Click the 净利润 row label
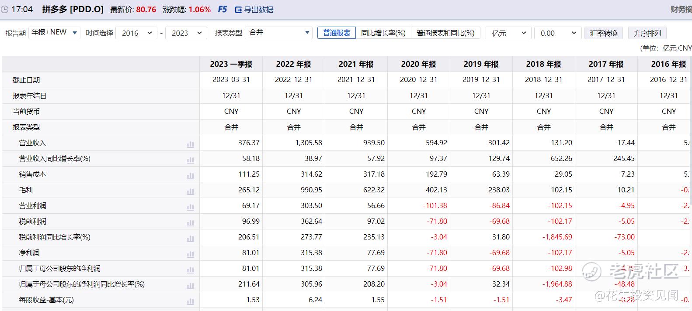Image resolution: width=692 pixels, height=311 pixels. click(x=29, y=253)
